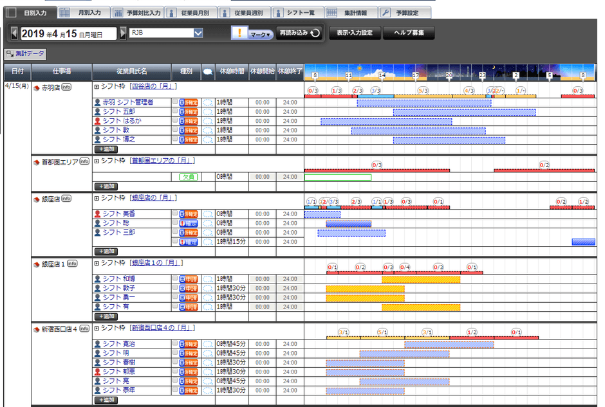Select the checkbox for シフト 泰年
Viewport: 605px width, 407px height.
point(175,390)
